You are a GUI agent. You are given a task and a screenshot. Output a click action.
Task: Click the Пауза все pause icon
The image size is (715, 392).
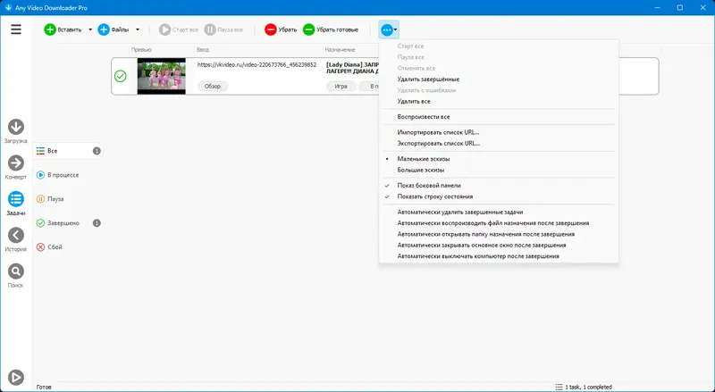(210, 29)
